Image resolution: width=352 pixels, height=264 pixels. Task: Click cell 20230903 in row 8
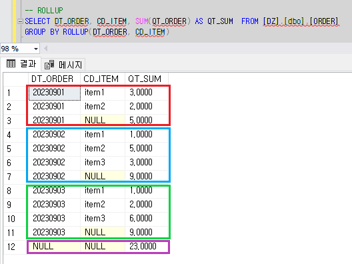[54, 191]
